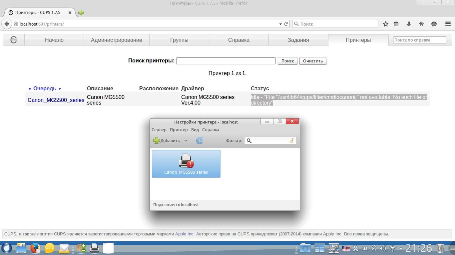Image resolution: width=455 pixels, height=255 pixels.
Task: Open the mail envelope icon in taskbar
Action: click(x=64, y=248)
